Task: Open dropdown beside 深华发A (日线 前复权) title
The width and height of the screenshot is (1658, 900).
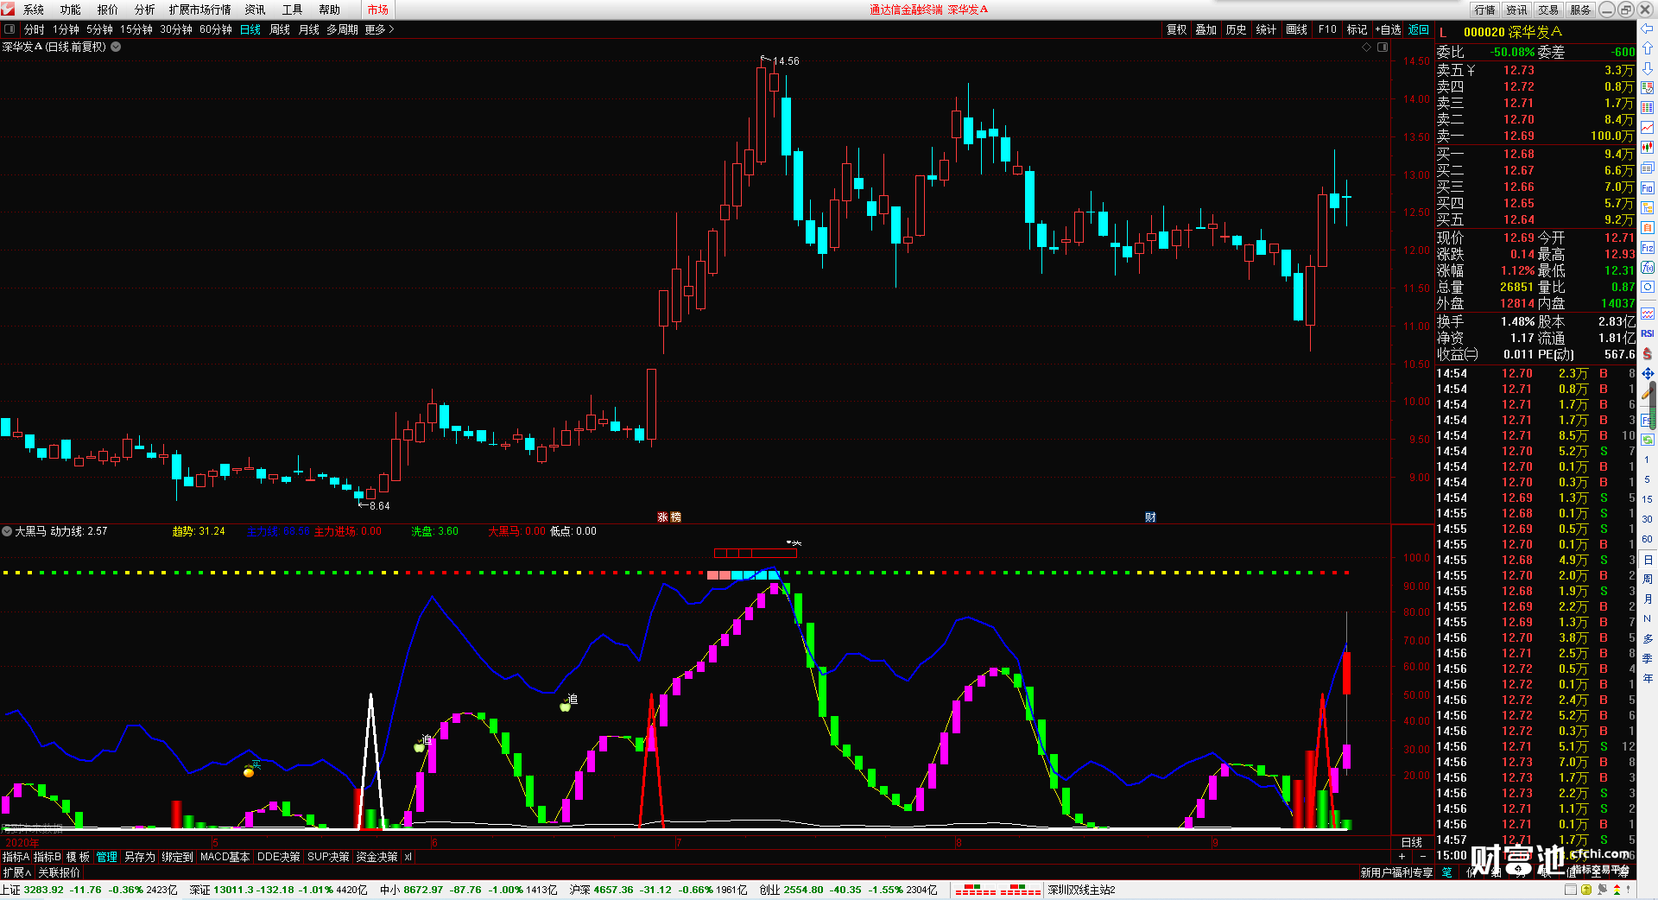Action: click(x=116, y=47)
